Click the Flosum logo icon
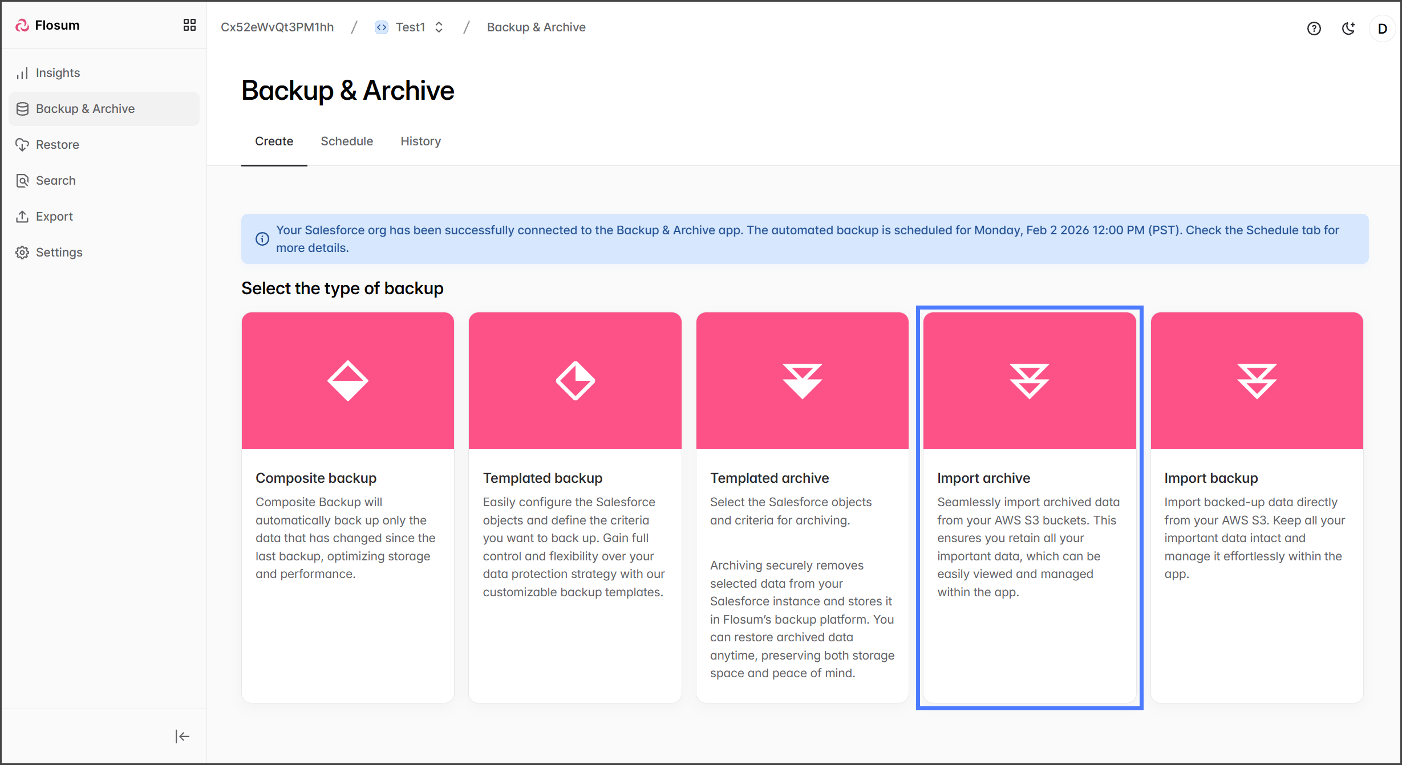This screenshot has height=765, width=1402. [22, 25]
